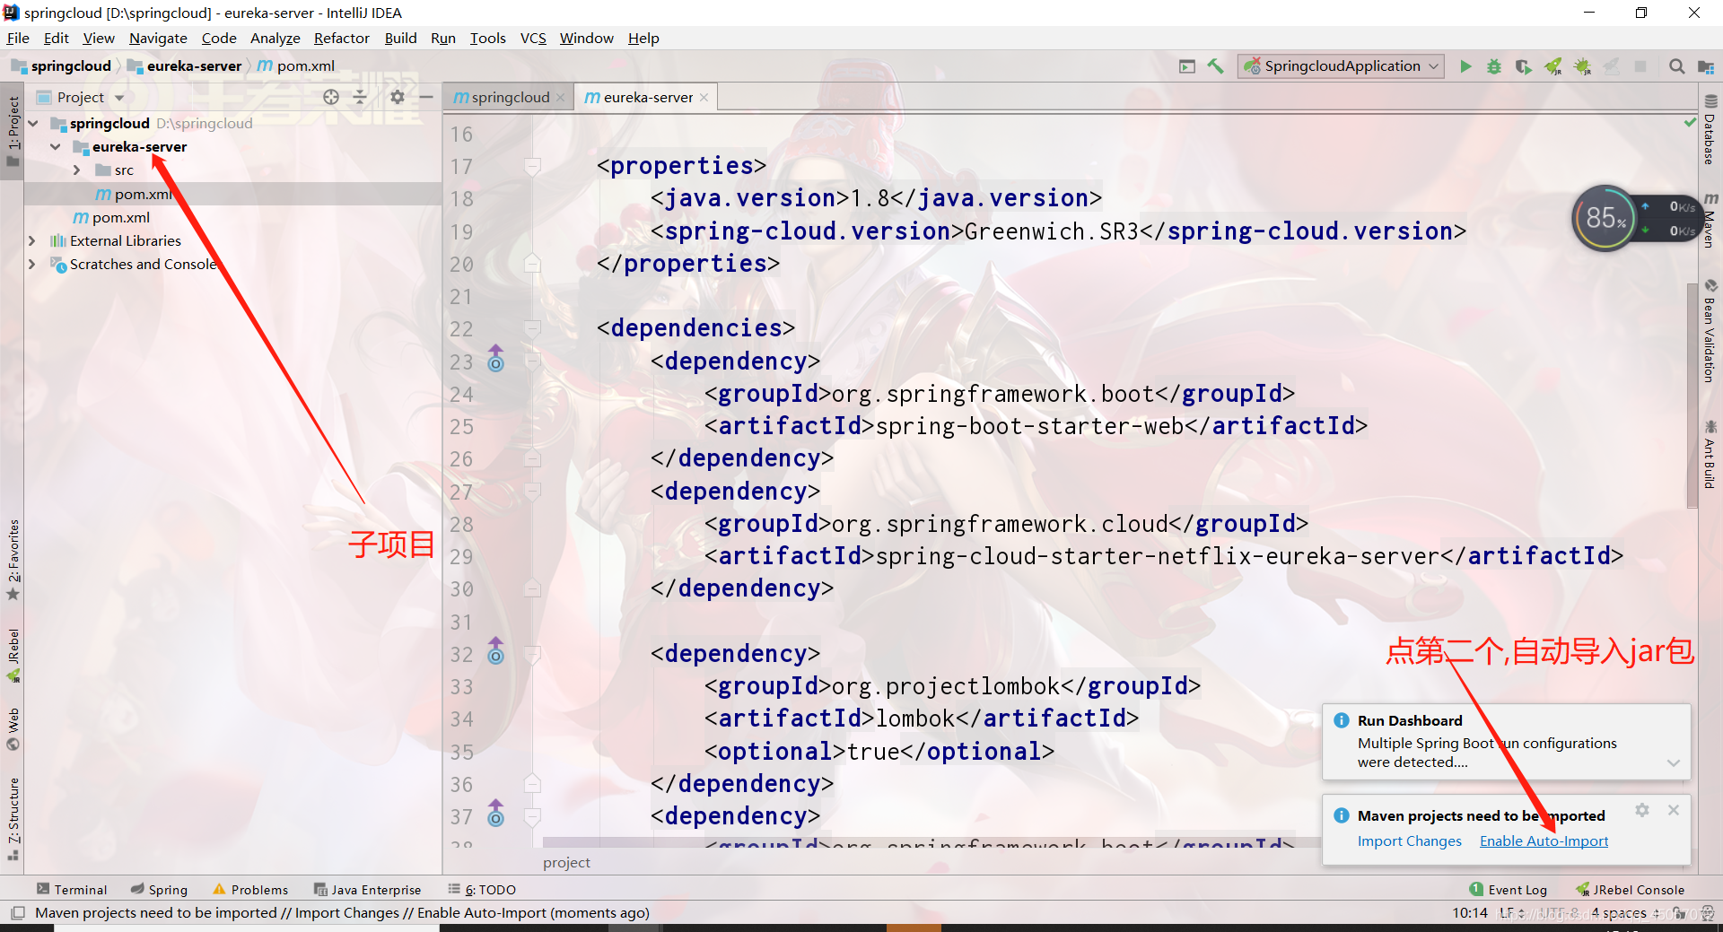Expand Run Dashboard notification chevron
This screenshot has height=932, width=1723.
tap(1674, 762)
